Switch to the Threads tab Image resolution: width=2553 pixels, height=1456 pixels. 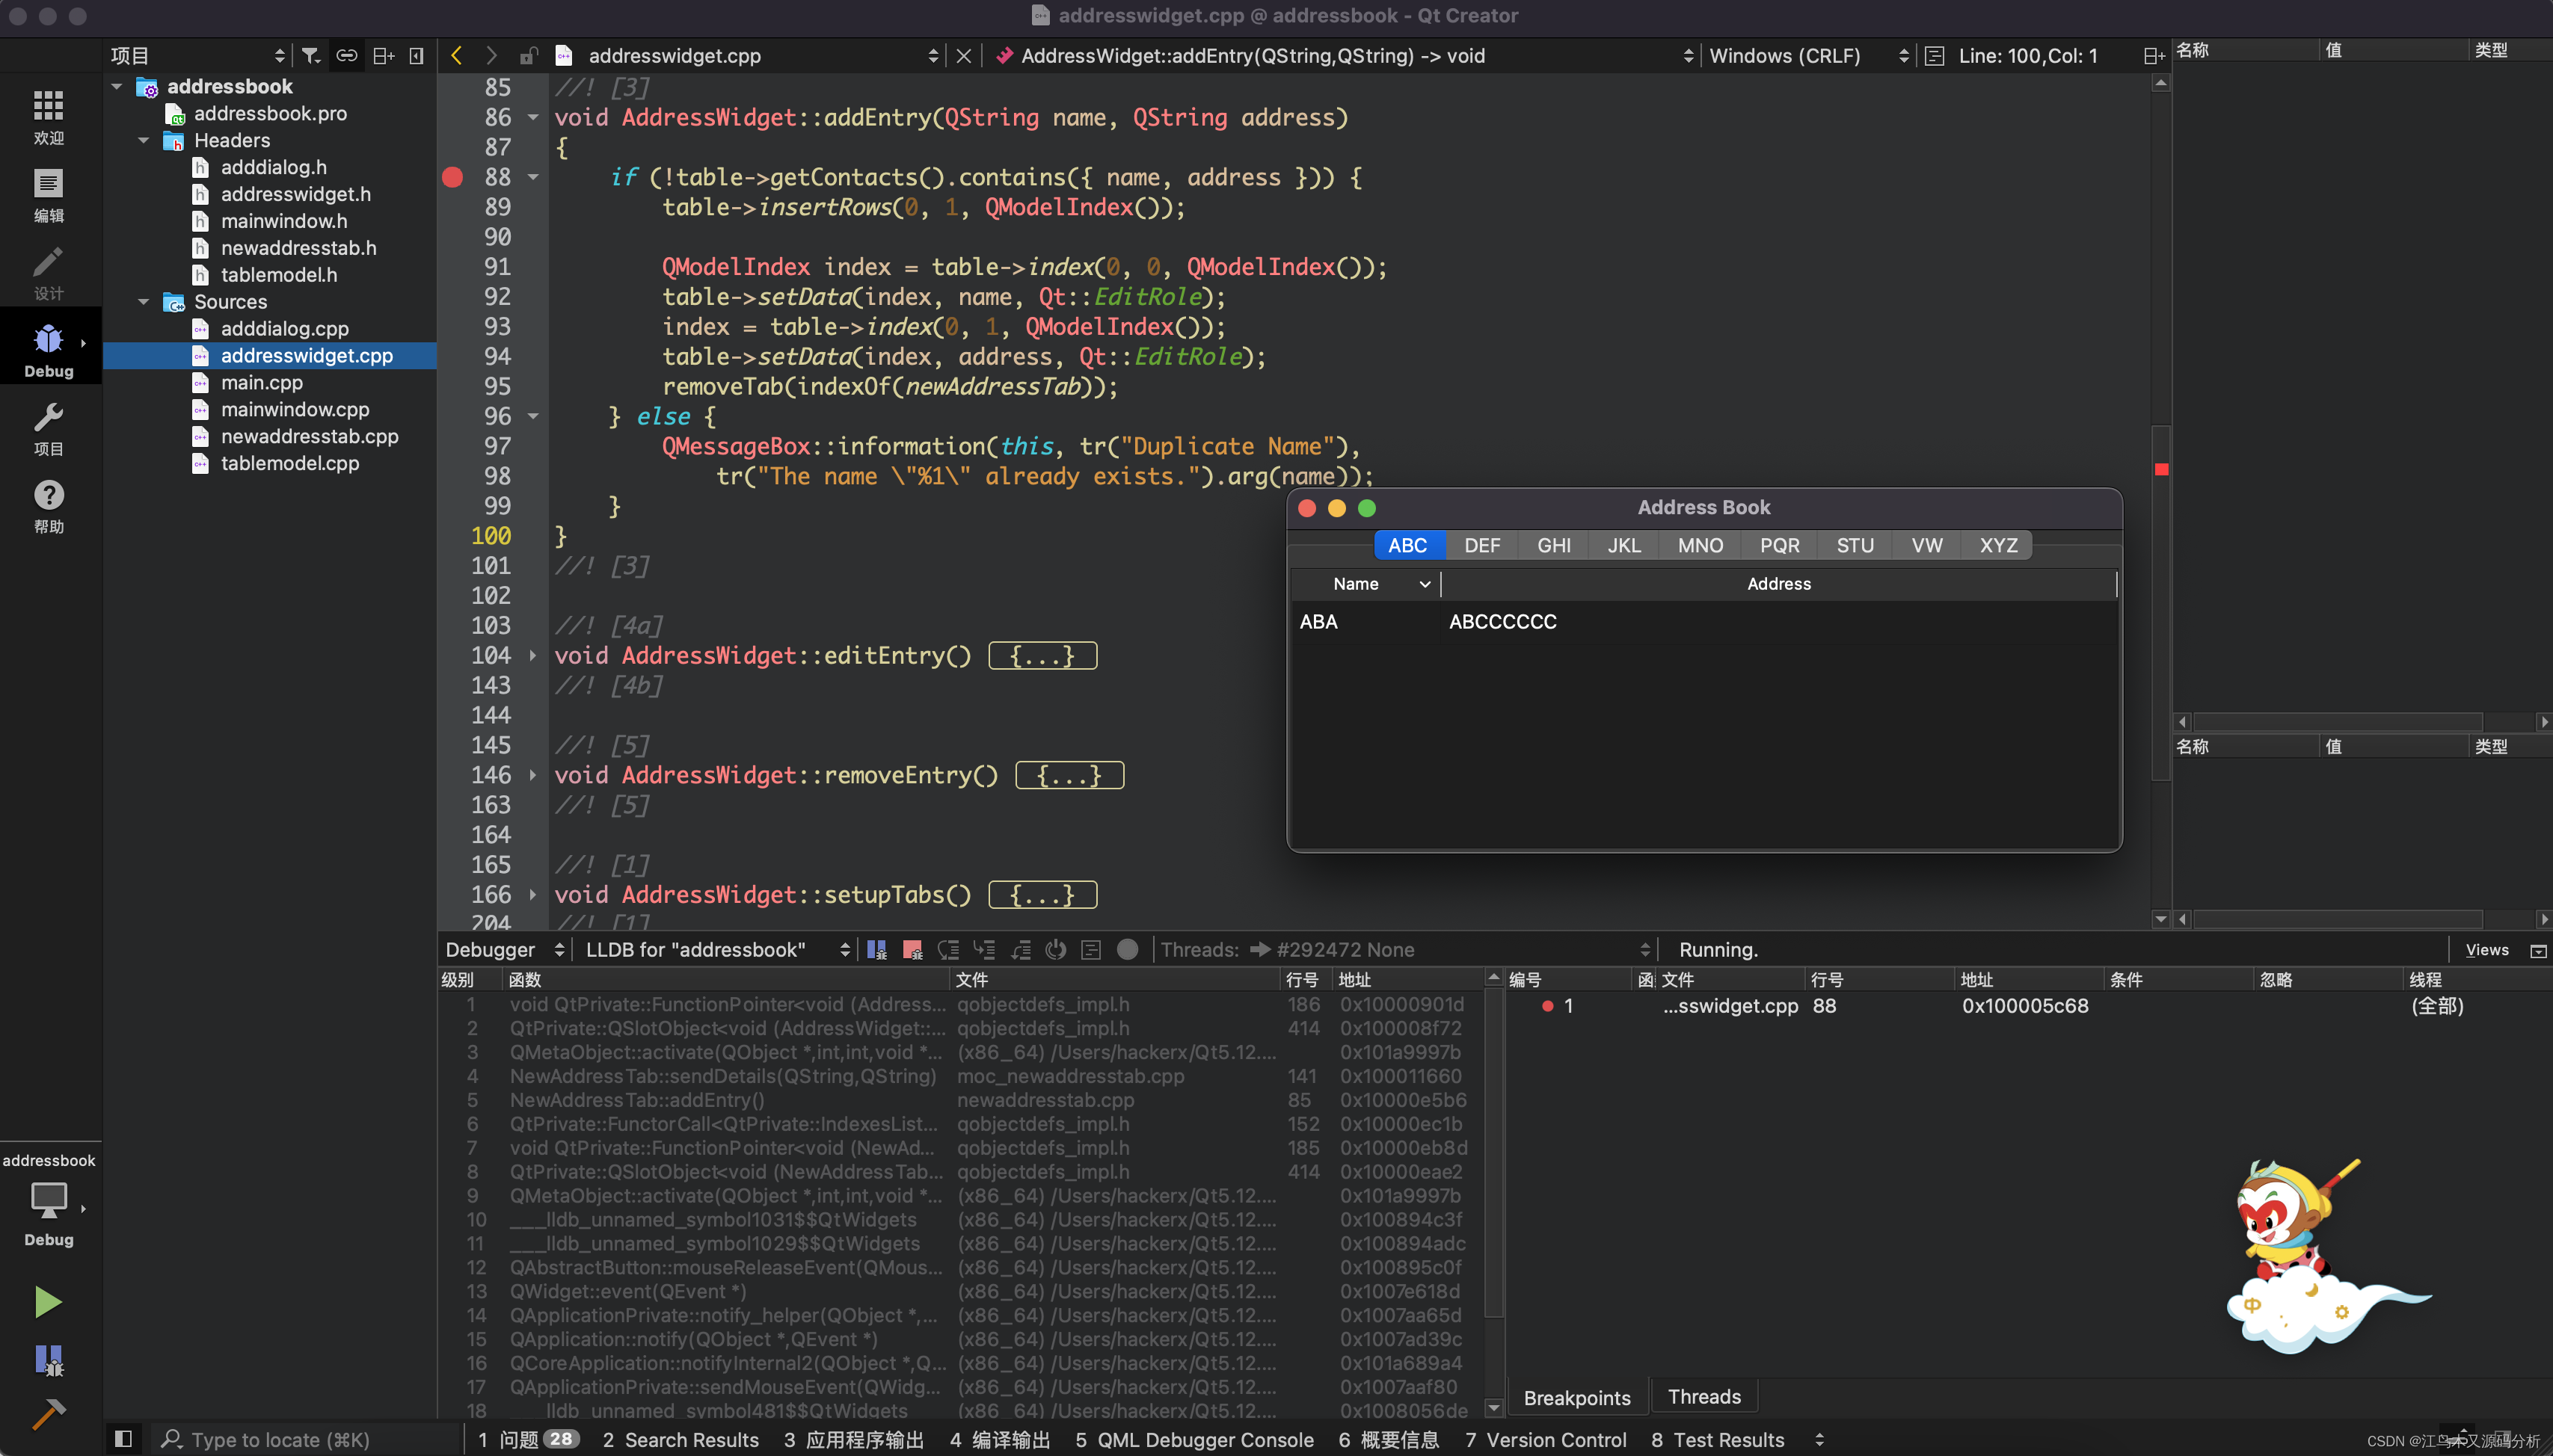coord(1703,1397)
